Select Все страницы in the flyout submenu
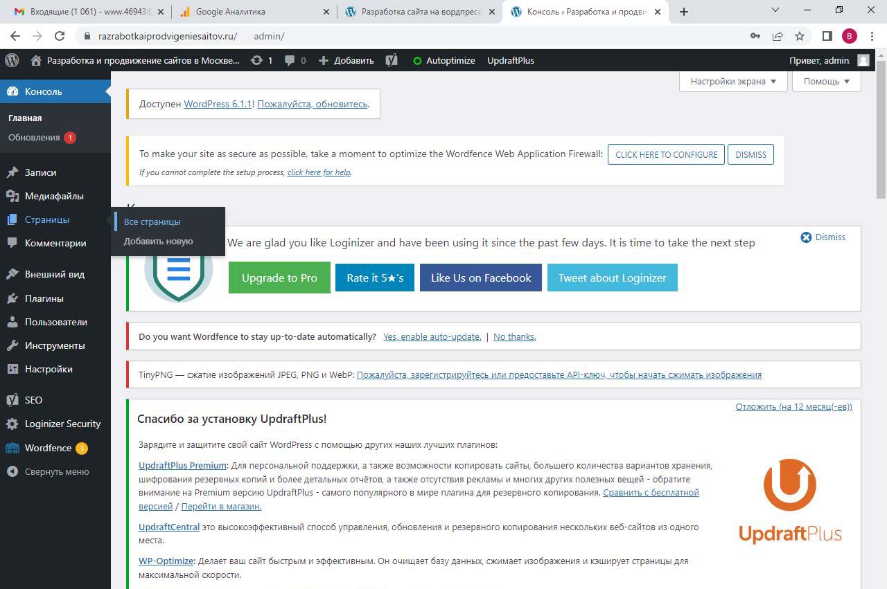887x589 pixels. (152, 221)
